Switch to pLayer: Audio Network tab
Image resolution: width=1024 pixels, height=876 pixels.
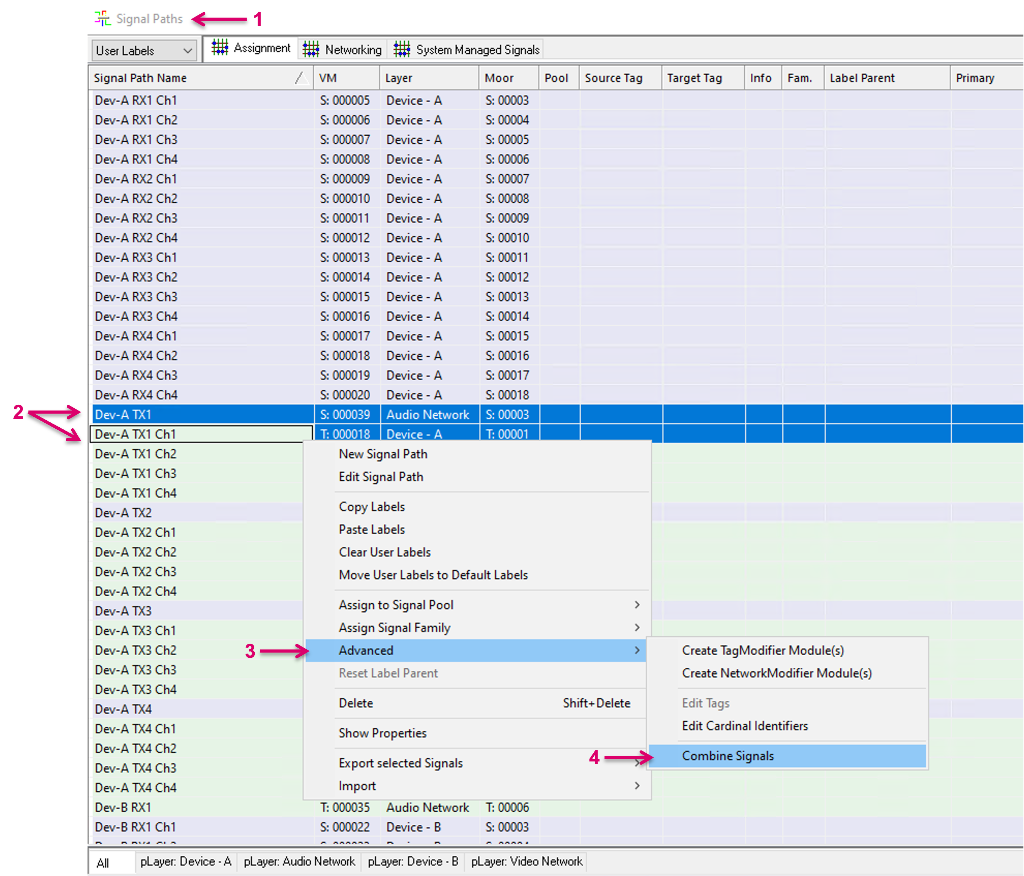[x=299, y=862]
